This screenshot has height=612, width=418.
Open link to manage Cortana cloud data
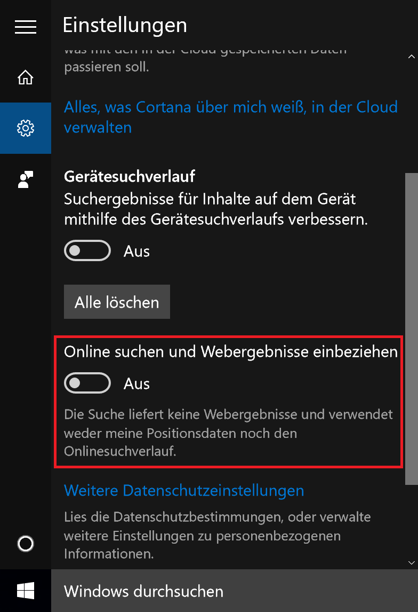pyautogui.click(x=230, y=117)
